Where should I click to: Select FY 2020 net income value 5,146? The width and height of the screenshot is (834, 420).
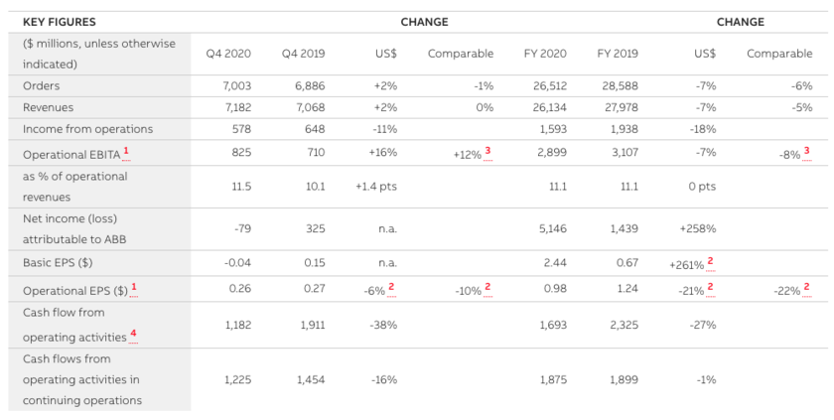(x=549, y=228)
